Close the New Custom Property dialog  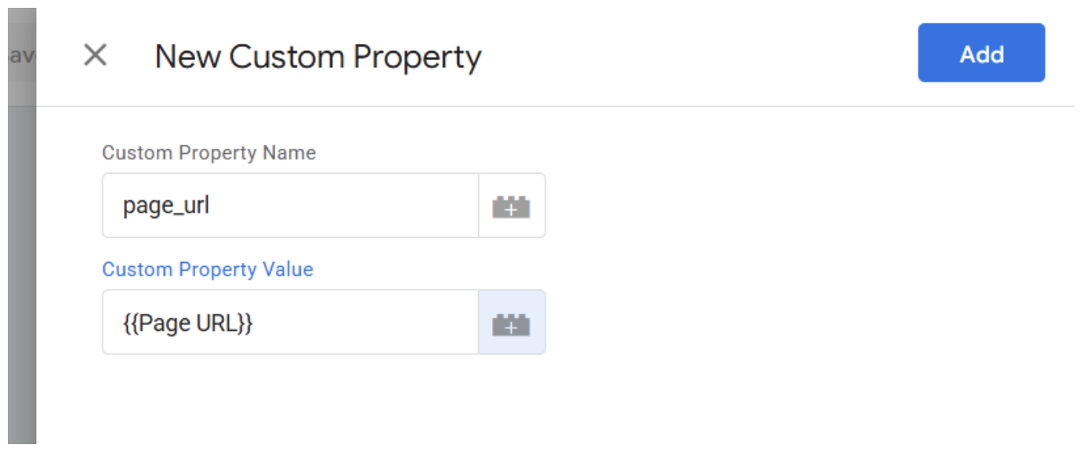(94, 55)
